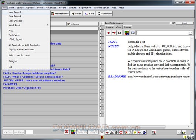Choose Switch User Account

[x=26, y=55]
